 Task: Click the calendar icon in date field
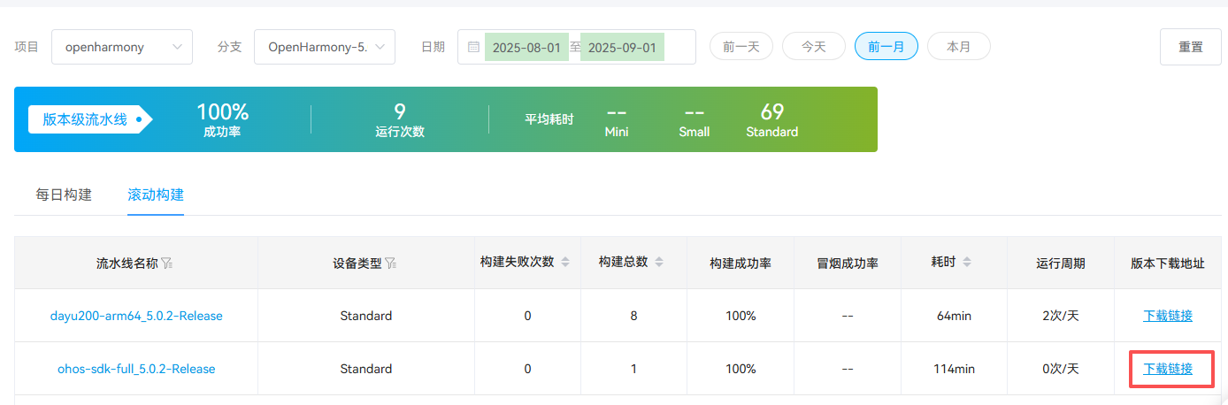tap(473, 47)
